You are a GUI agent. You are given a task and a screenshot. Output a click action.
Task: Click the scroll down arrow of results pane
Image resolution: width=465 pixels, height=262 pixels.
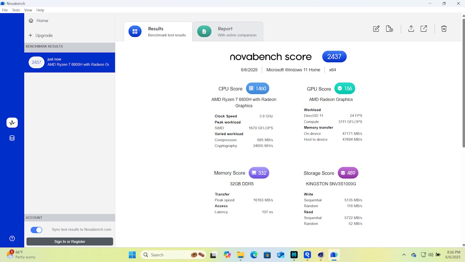pos(463,245)
